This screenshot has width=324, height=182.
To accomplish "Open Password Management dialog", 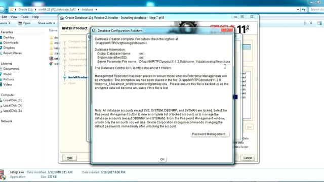I will pyautogui.click(x=210, y=134).
